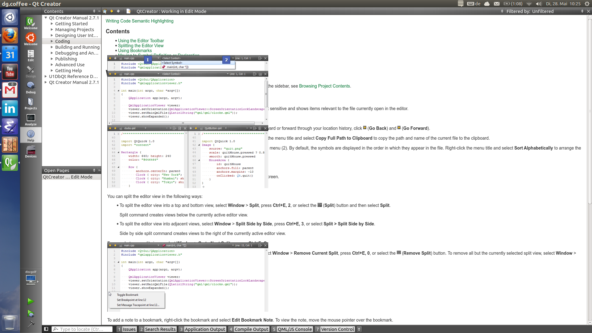Toggle the Version Control pane
The width and height of the screenshot is (592, 333).
coord(335,329)
